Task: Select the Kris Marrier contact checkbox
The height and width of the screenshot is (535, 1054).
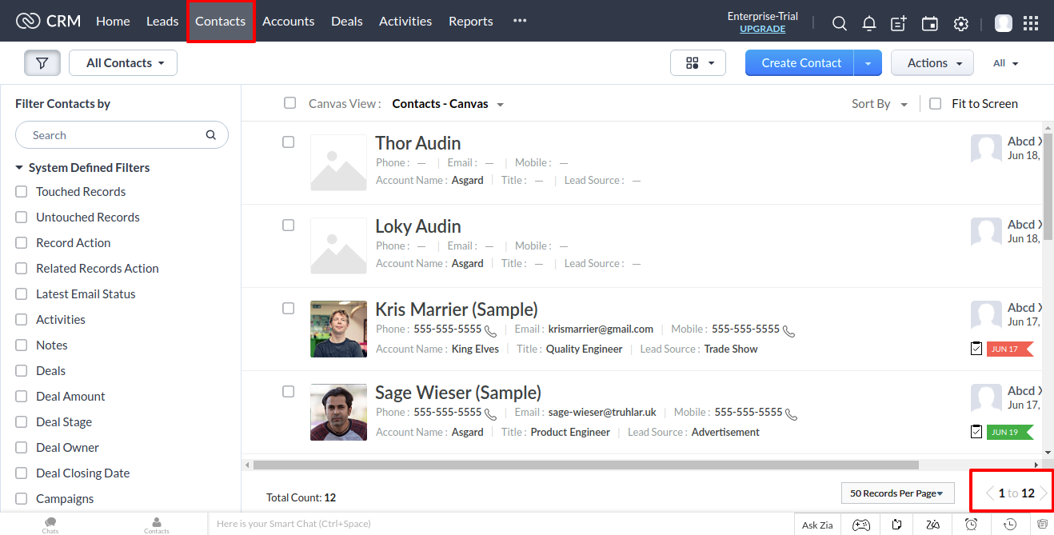Action: coord(289,309)
